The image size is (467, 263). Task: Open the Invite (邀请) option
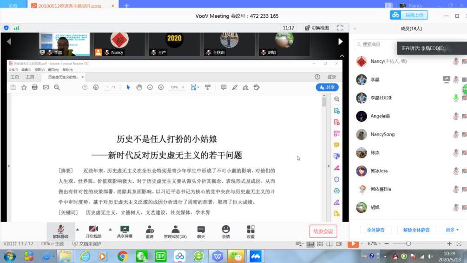coord(150,230)
